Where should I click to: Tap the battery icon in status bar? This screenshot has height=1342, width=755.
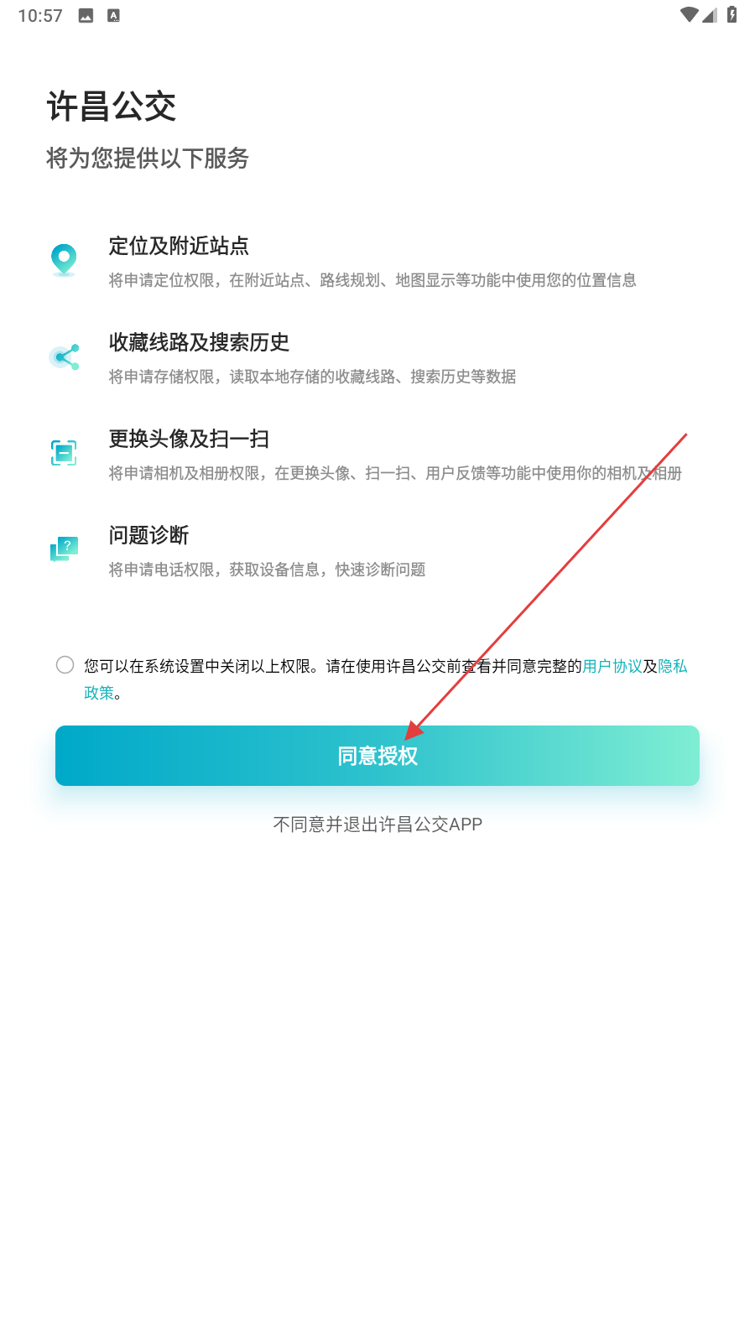pyautogui.click(x=732, y=15)
